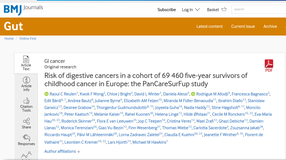Open Latest content menu item

tap(209, 27)
